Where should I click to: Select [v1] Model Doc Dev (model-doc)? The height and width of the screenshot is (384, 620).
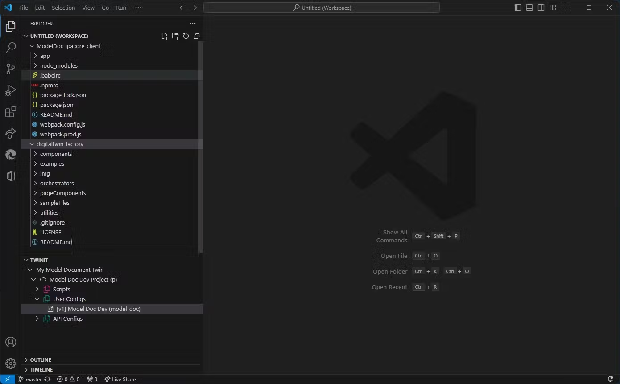click(112, 309)
